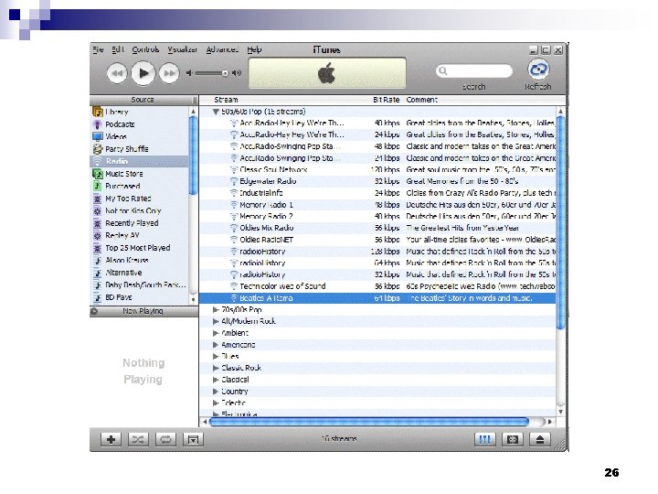
Task: Open the Controls menu
Action: [x=145, y=49]
